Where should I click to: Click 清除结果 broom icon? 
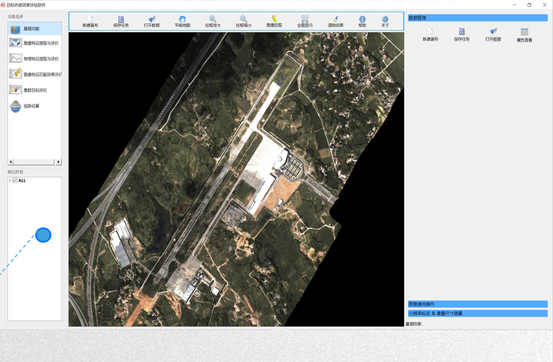point(336,22)
